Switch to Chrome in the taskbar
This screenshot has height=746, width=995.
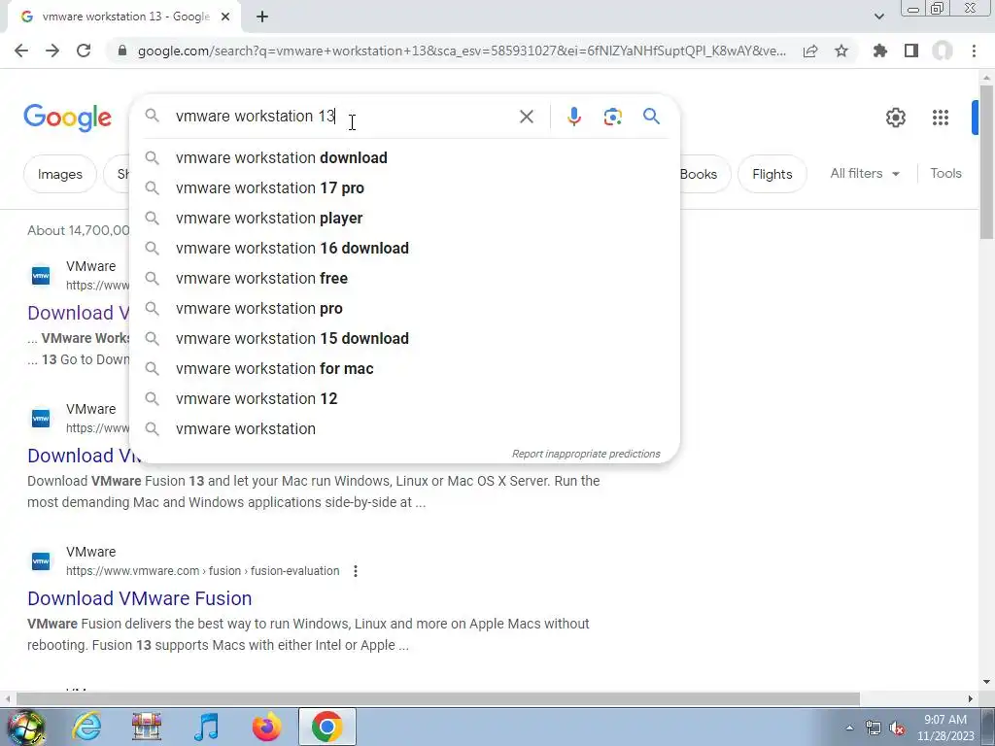point(326,727)
